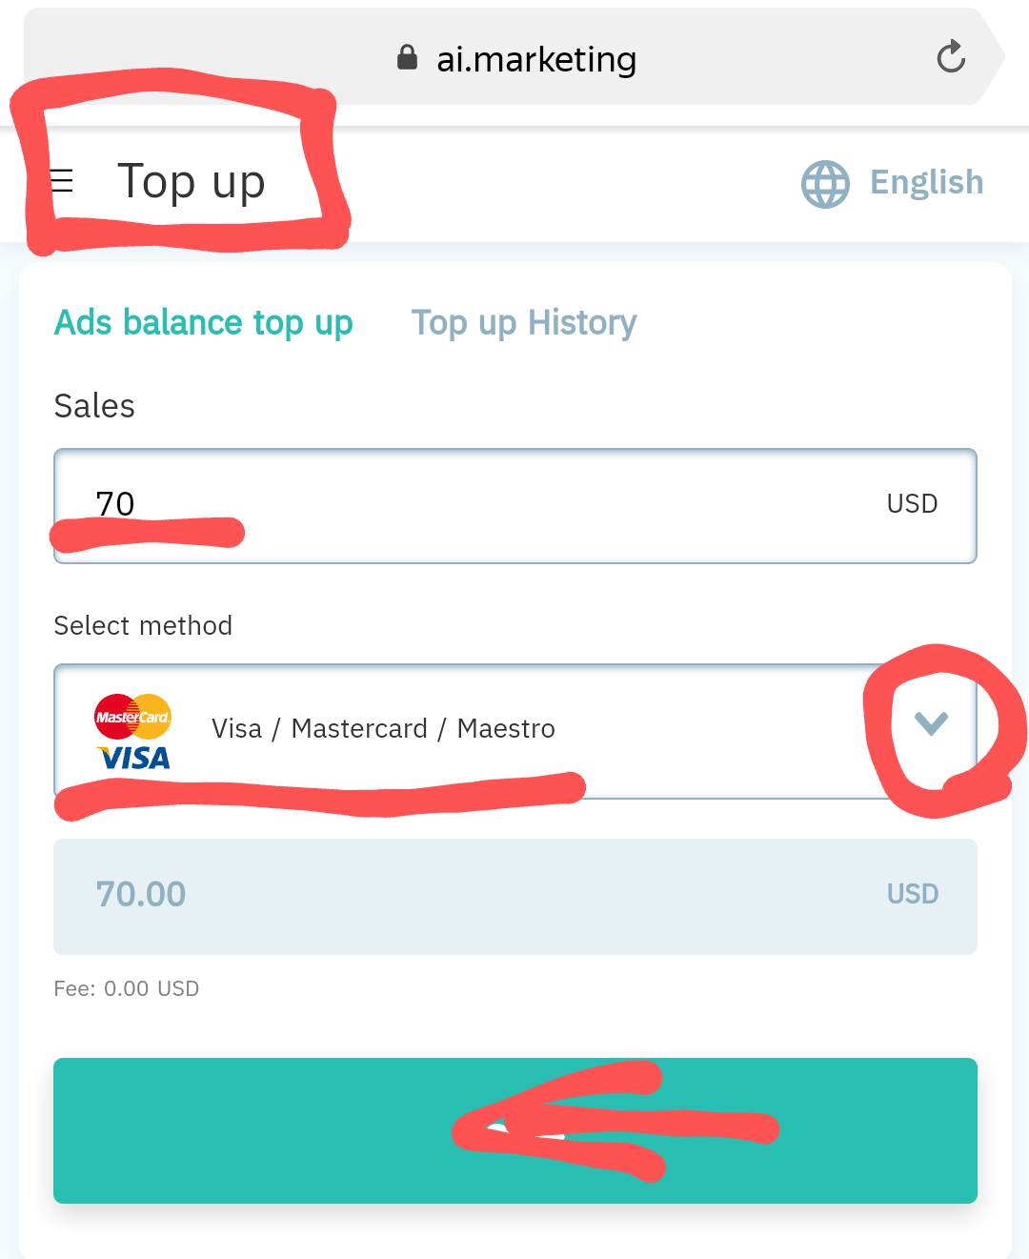The height and width of the screenshot is (1259, 1029).
Task: Expand the payment method chevron arrow
Action: [x=931, y=723]
